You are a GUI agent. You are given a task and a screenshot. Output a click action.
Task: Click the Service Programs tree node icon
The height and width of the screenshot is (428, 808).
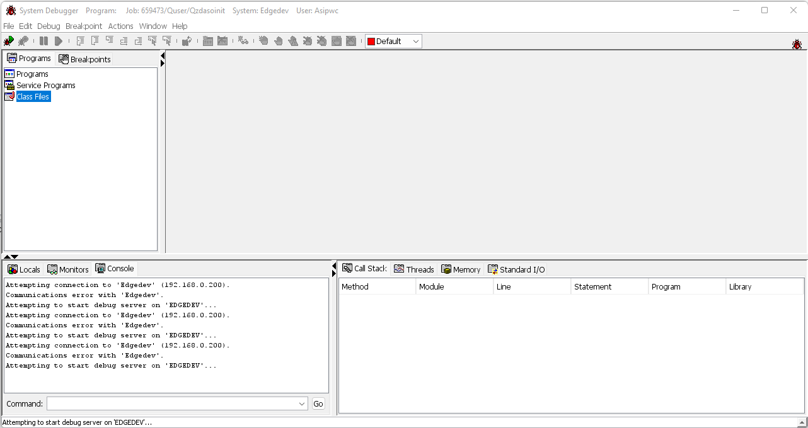[9, 85]
